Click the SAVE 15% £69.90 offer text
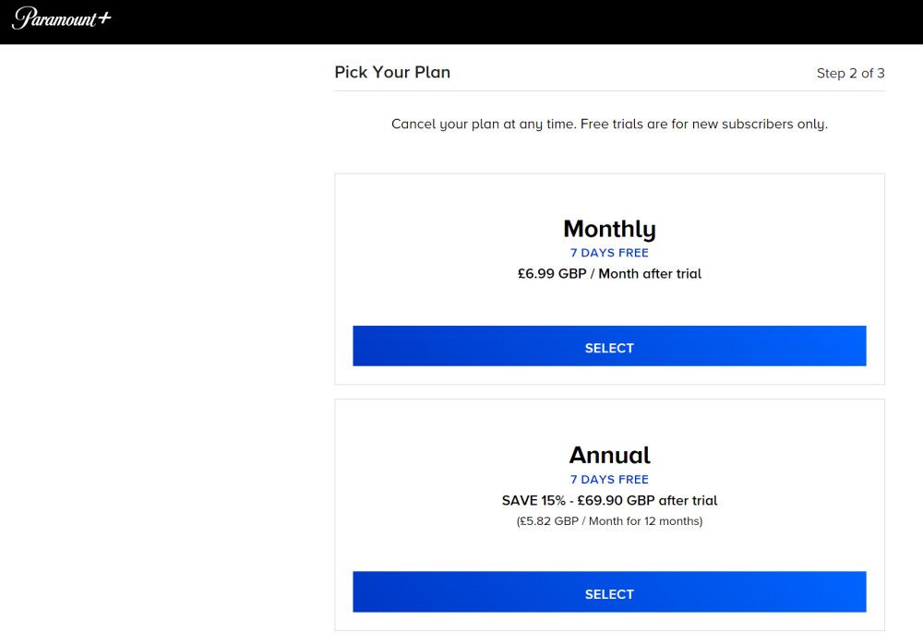Image resolution: width=923 pixels, height=644 pixels. (609, 501)
